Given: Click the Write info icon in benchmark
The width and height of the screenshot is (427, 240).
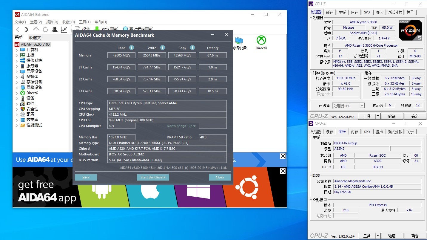Looking at the screenshot, I should tap(163, 48).
